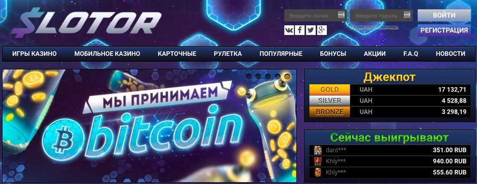
Task: Click the Восстановить пароль link
Action: pos(374,27)
